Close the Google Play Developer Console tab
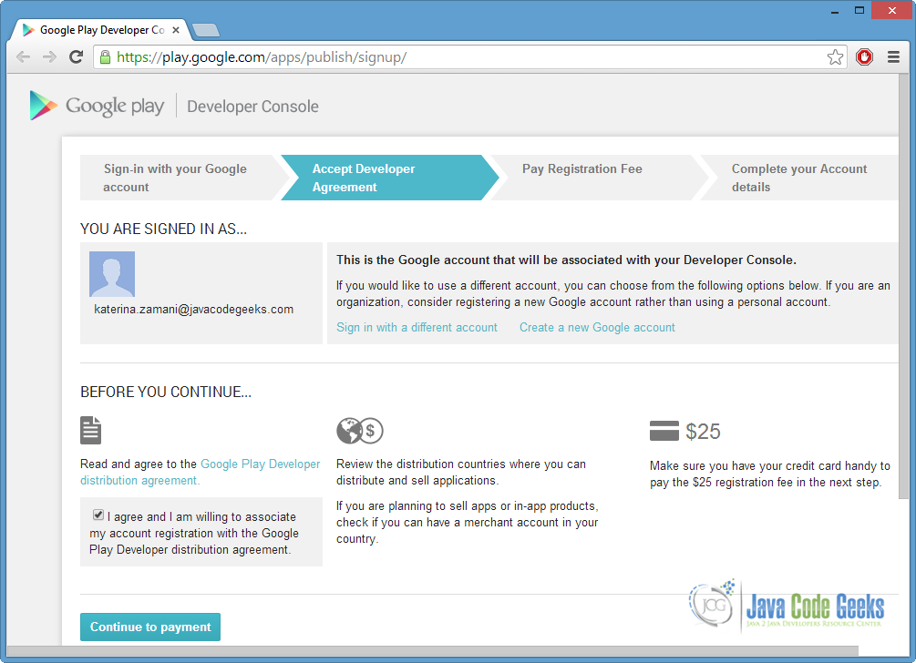This screenshot has width=916, height=663. [x=176, y=30]
